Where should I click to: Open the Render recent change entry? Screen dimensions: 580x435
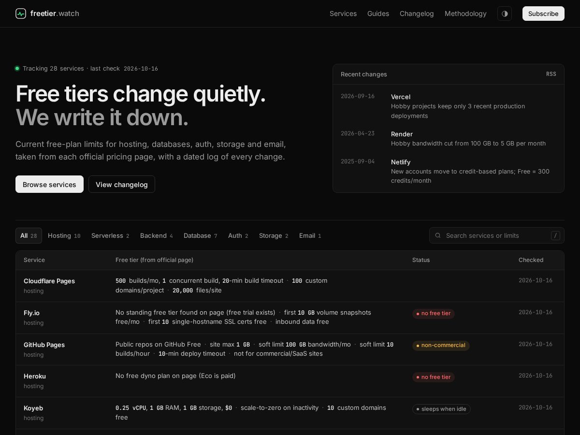(449, 139)
